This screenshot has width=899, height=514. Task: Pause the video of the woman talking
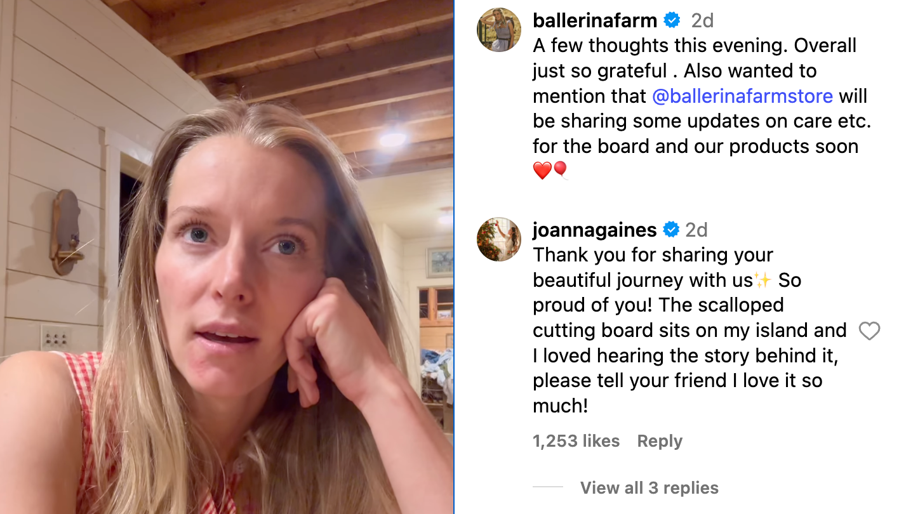coord(227,257)
